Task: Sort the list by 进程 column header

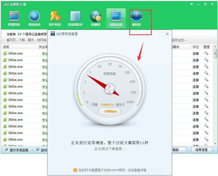Action: tap(19, 47)
